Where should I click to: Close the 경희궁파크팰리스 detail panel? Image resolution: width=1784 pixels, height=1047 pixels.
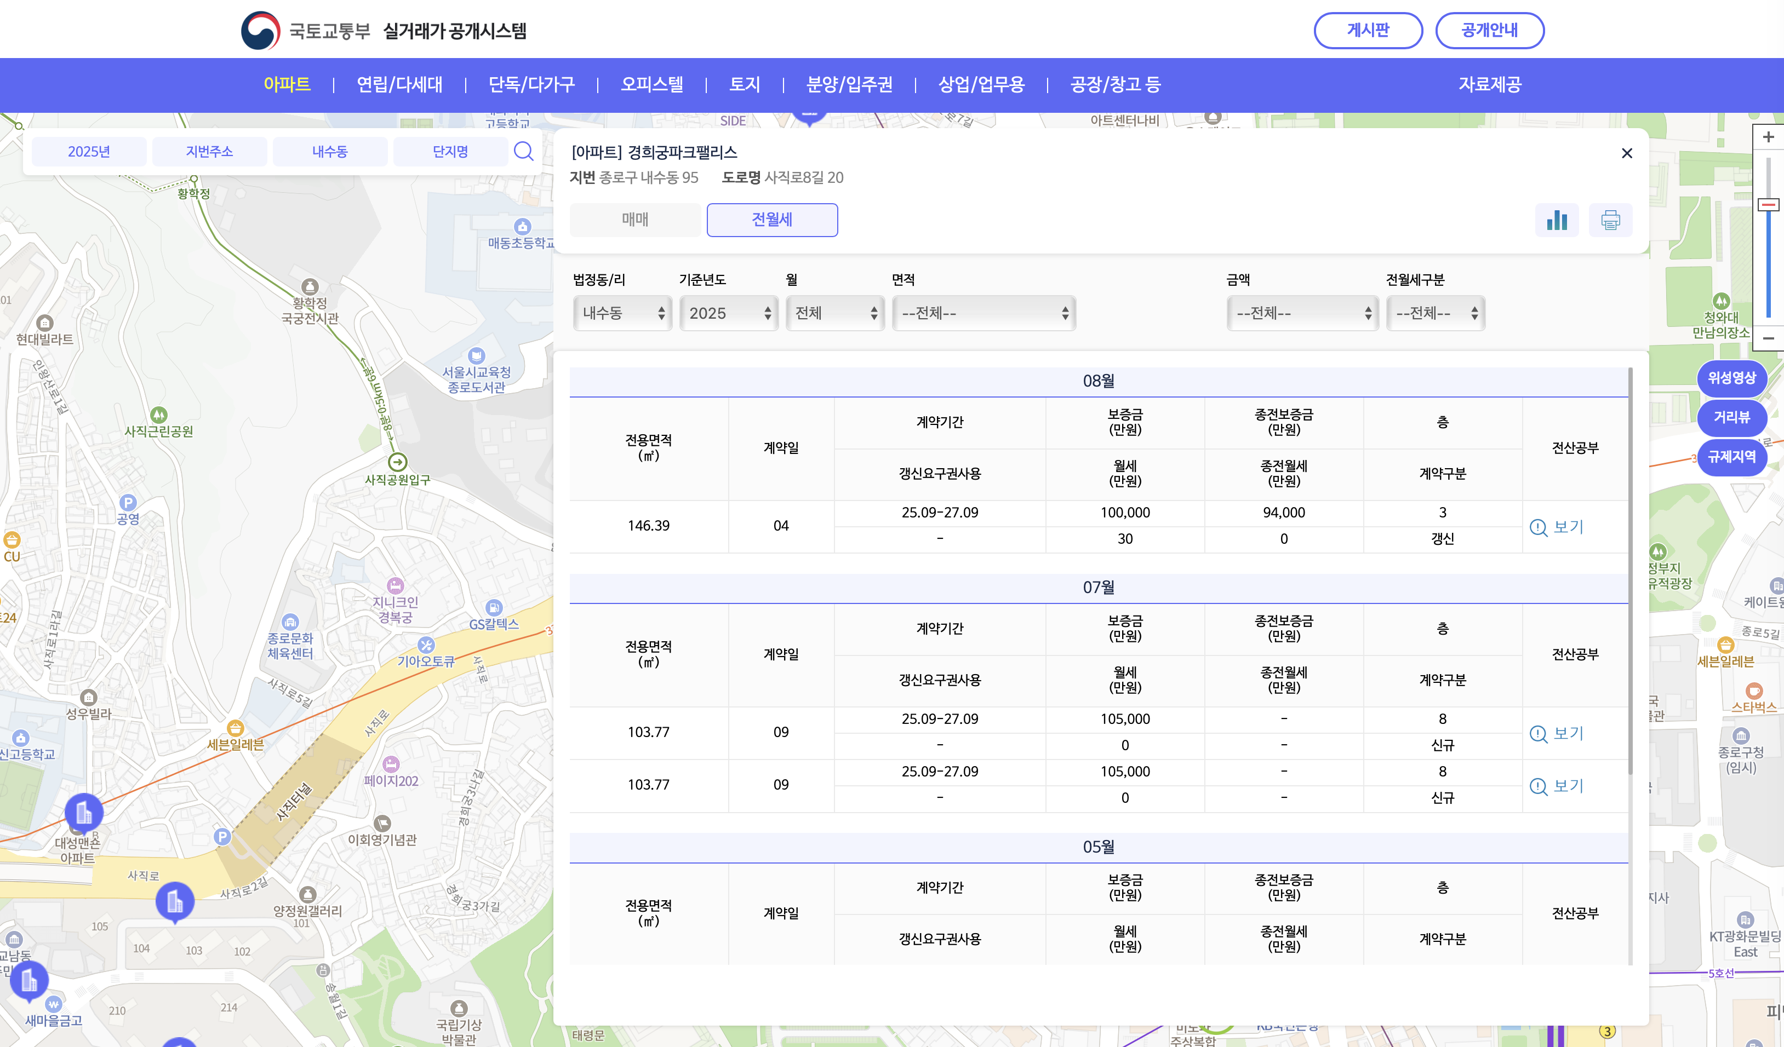tap(1626, 153)
